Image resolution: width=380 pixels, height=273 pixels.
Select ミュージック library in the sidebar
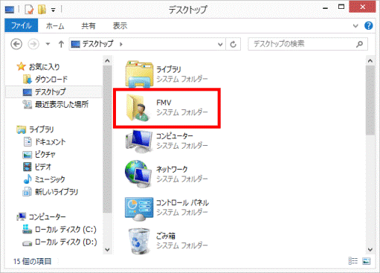coord(44,179)
